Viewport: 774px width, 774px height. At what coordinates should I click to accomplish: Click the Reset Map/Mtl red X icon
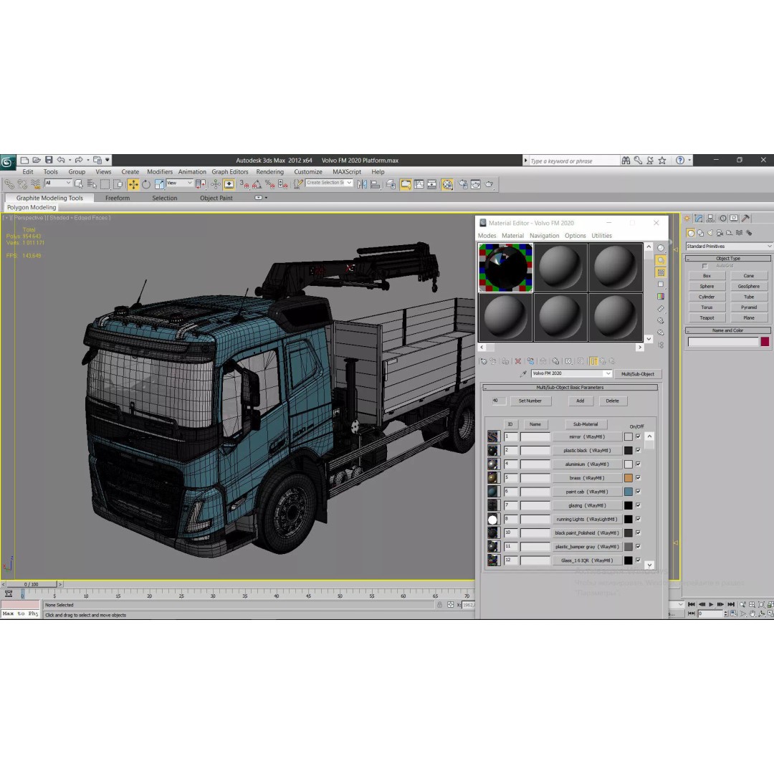[518, 361]
